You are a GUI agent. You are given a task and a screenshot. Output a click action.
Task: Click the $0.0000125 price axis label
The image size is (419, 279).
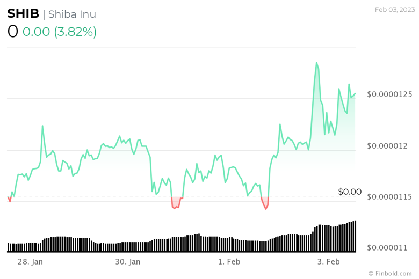click(389, 94)
